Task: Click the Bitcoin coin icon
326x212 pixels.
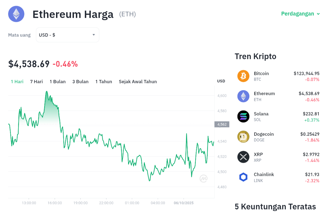Action: pos(243,76)
